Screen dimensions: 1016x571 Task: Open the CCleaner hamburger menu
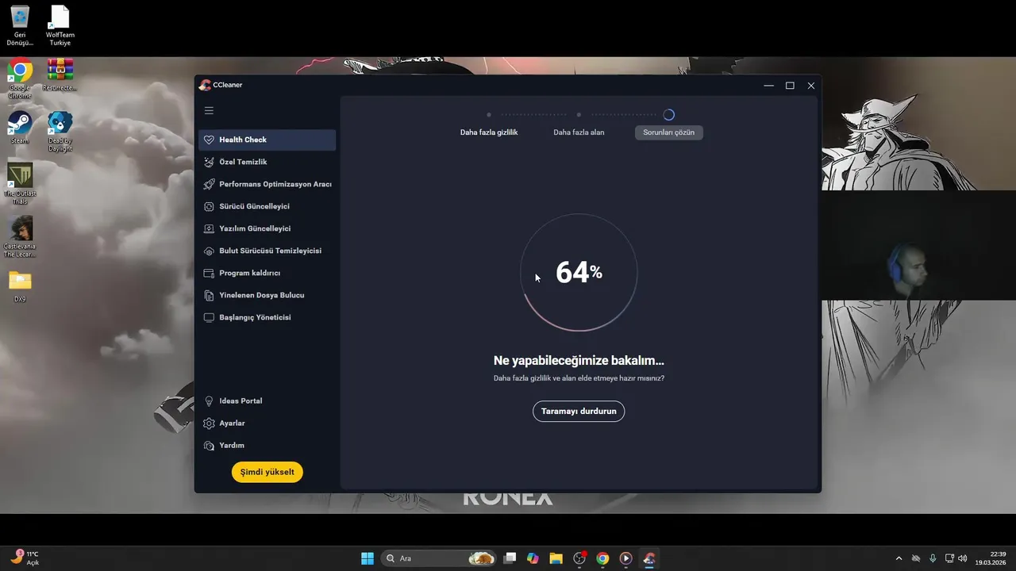click(x=209, y=111)
